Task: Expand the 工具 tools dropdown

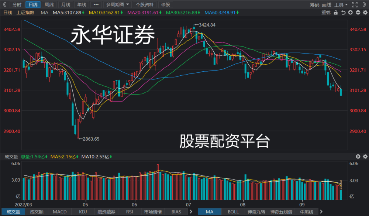Action: [x=341, y=5]
